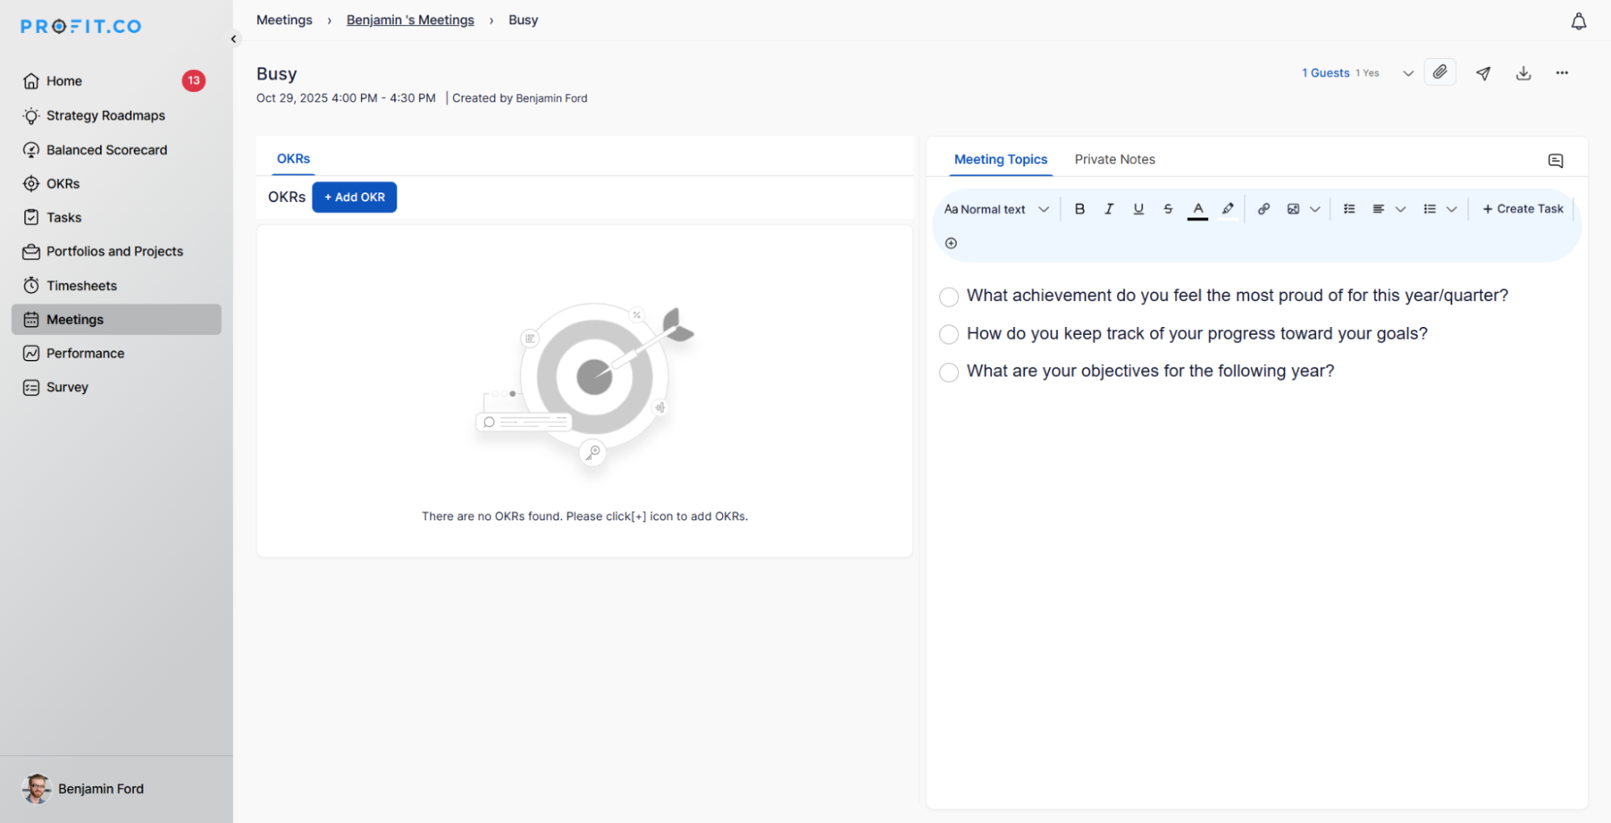
Task: Click the attachment paperclip icon
Action: [x=1439, y=72]
